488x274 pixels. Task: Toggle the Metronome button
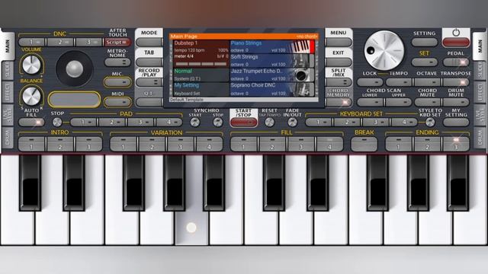tap(117, 62)
